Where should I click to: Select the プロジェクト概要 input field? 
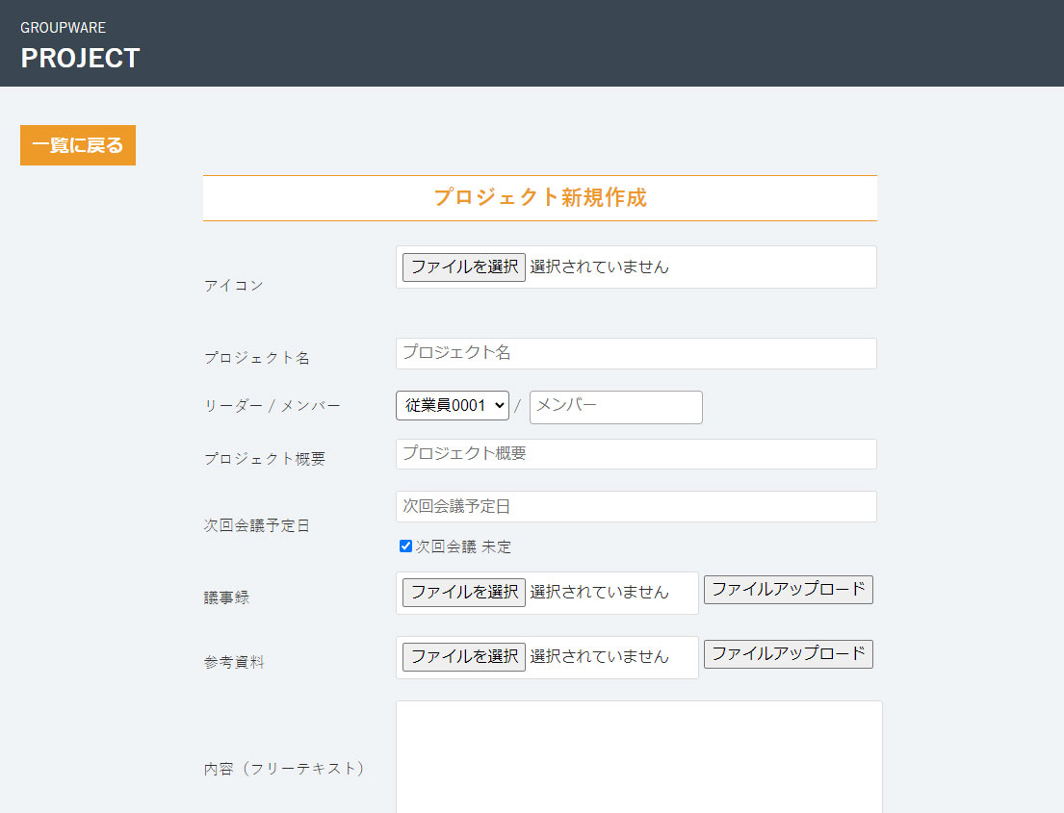tap(636, 454)
